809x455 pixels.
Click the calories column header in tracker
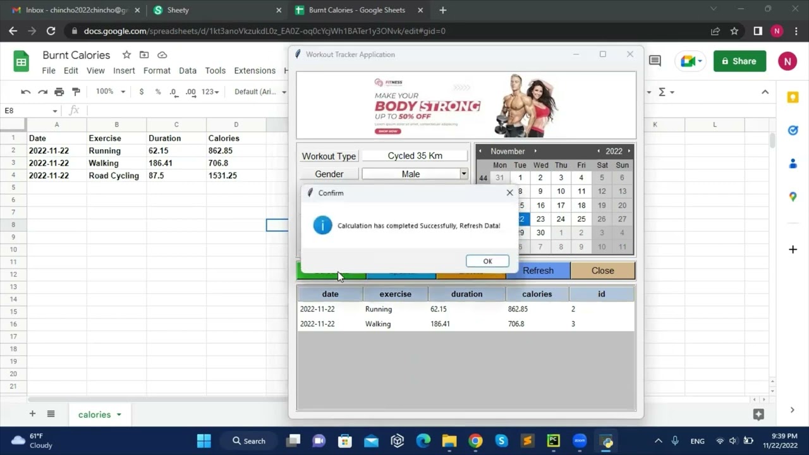click(x=537, y=294)
